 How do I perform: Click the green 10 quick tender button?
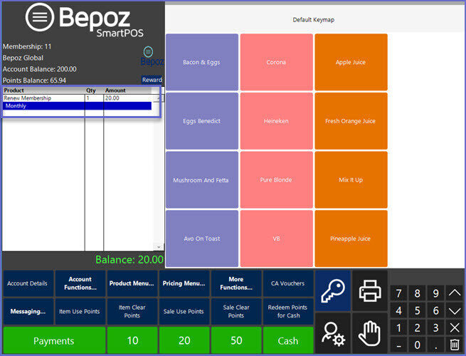click(x=132, y=340)
